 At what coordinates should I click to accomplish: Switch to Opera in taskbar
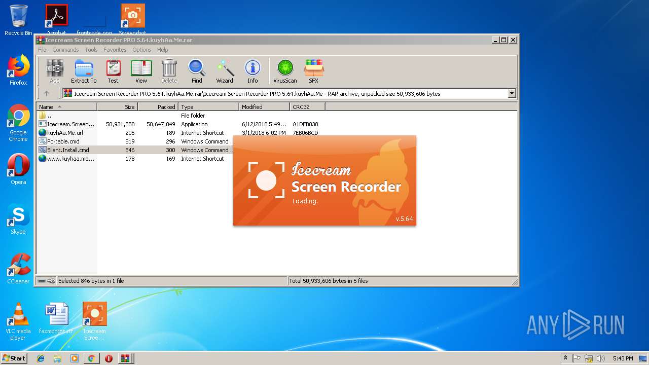click(x=109, y=358)
